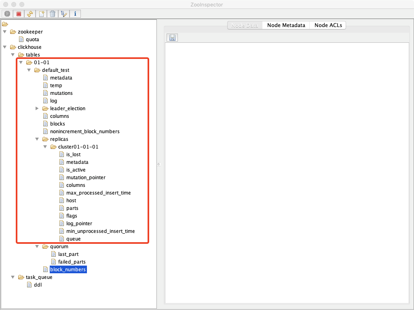This screenshot has width=414, height=310.
Task: Click the Node Viewers settings icon
Action: click(x=64, y=14)
